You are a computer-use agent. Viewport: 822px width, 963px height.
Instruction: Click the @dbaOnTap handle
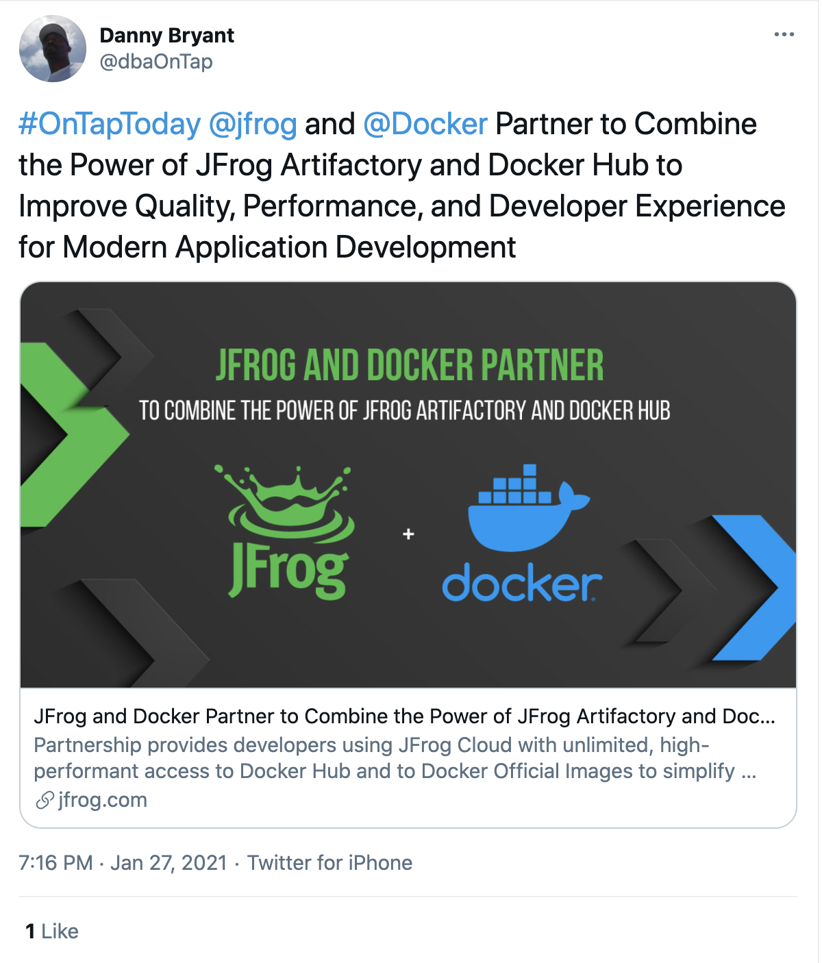coord(156,62)
